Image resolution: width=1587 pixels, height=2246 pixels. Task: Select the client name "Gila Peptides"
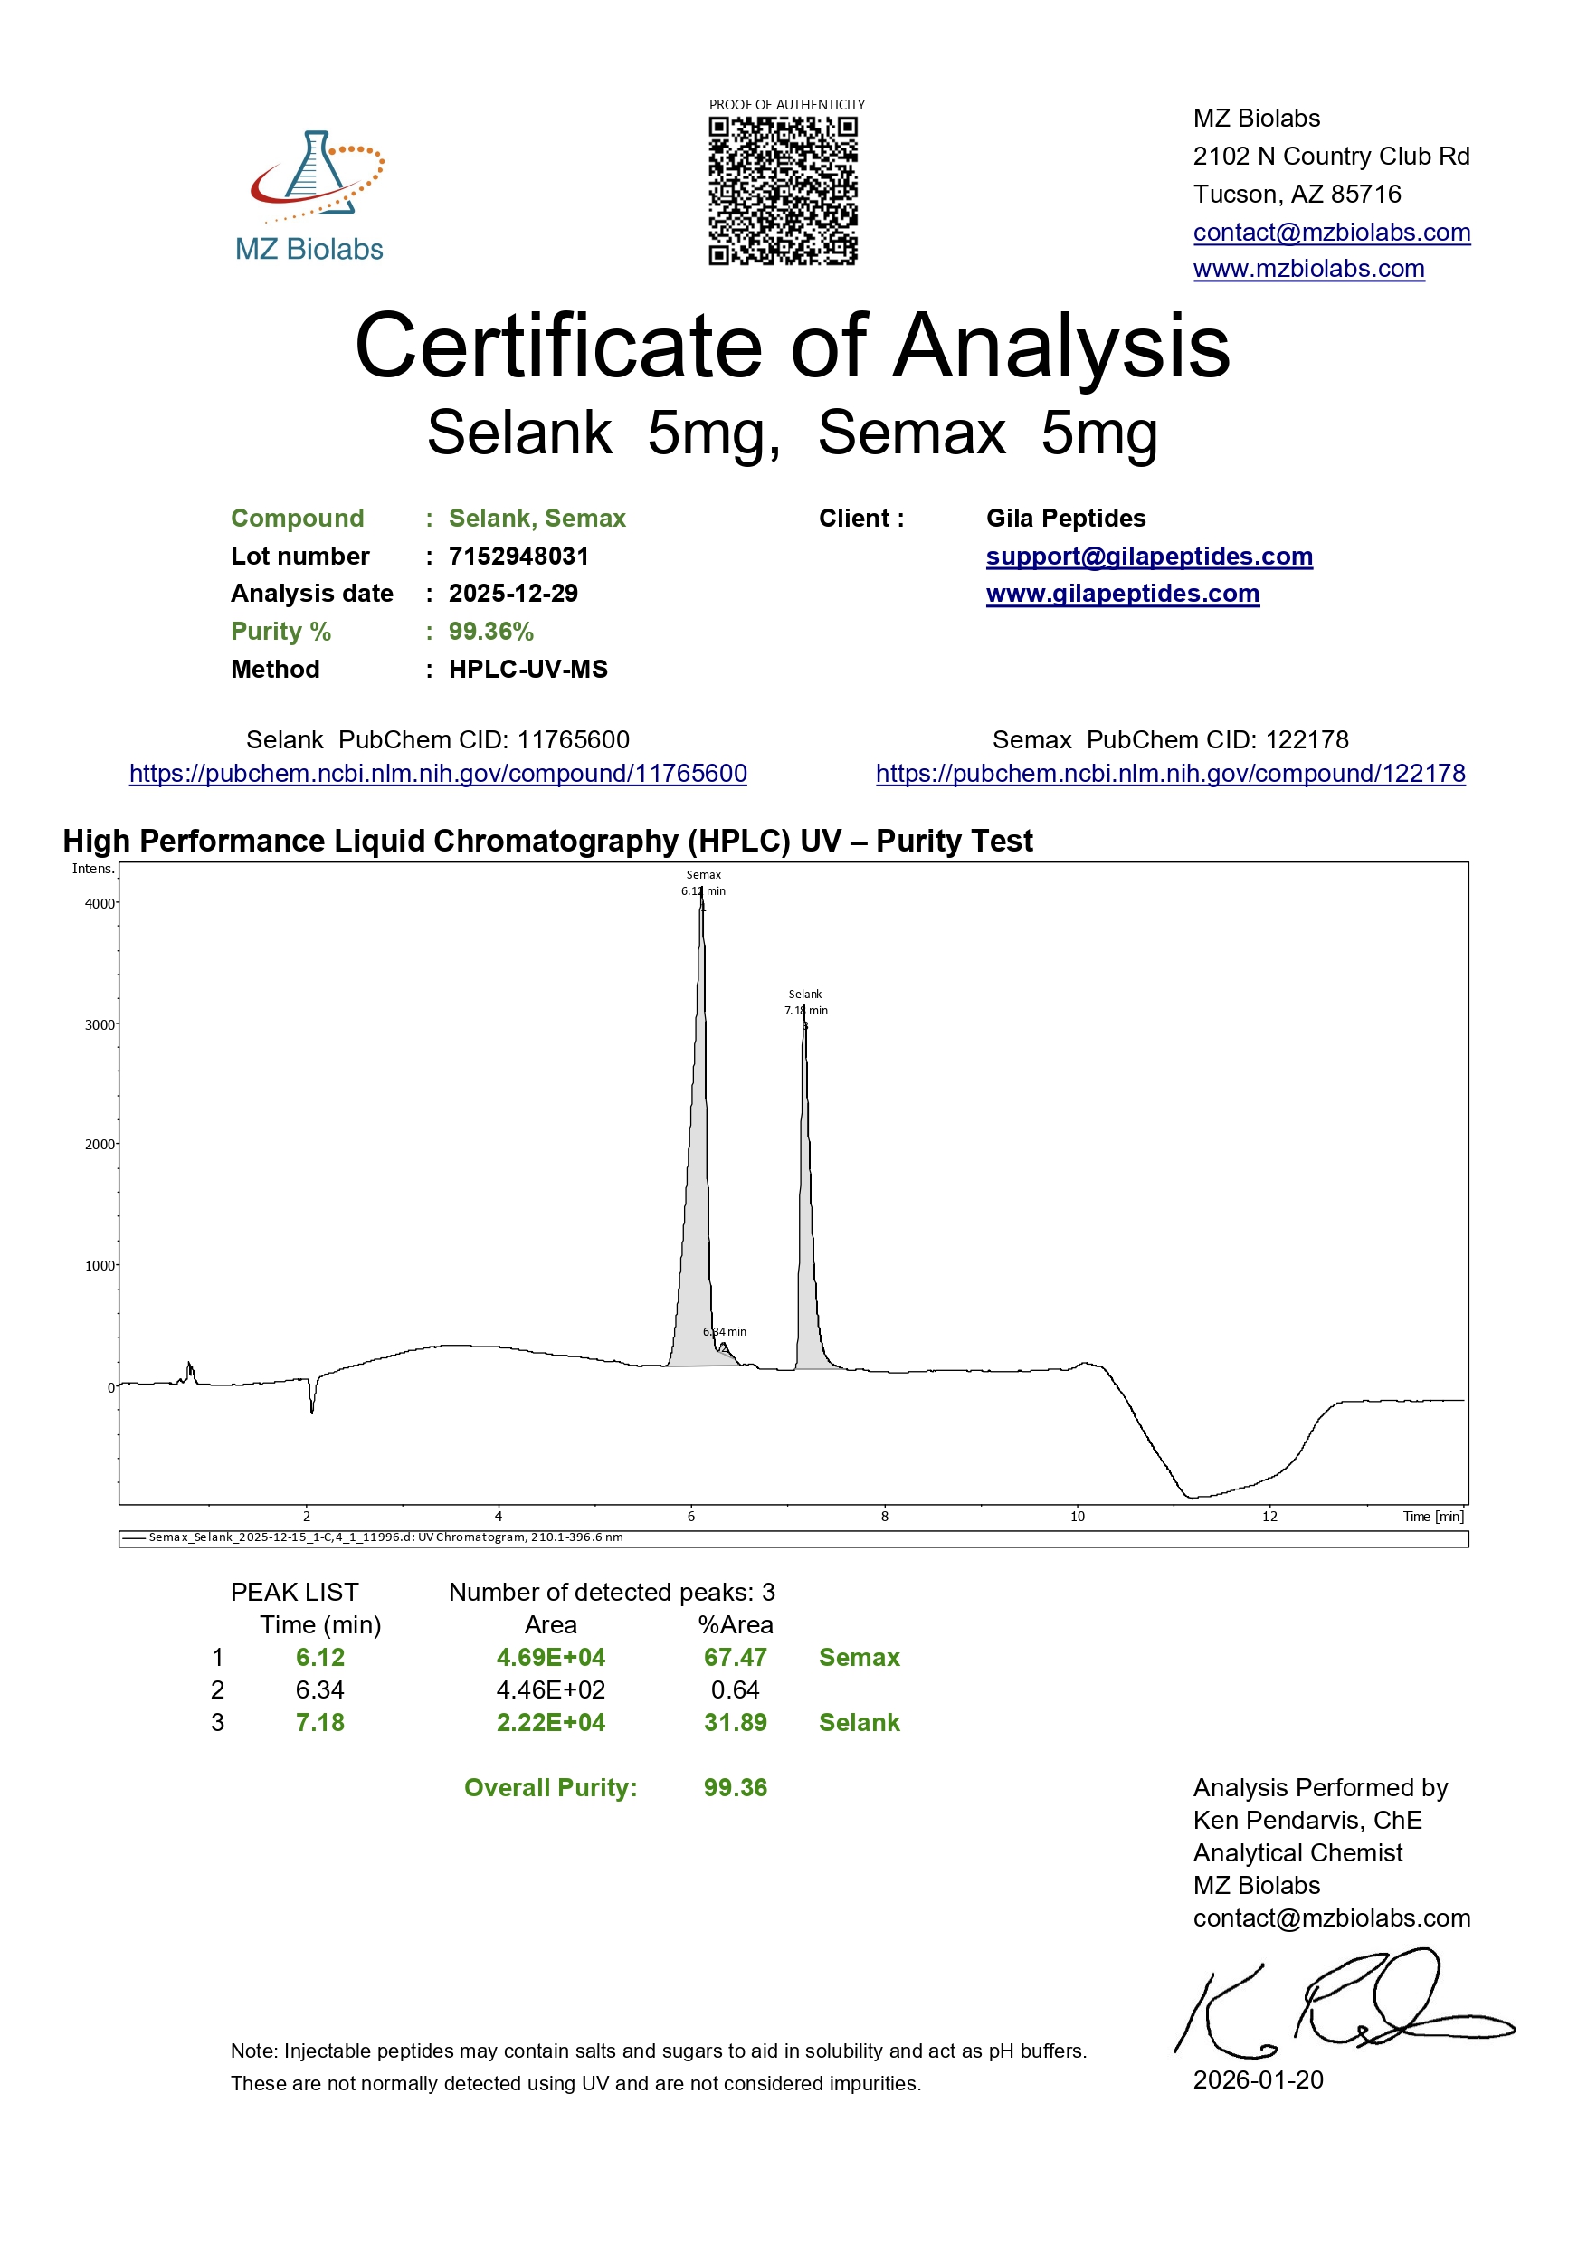click(x=1066, y=518)
